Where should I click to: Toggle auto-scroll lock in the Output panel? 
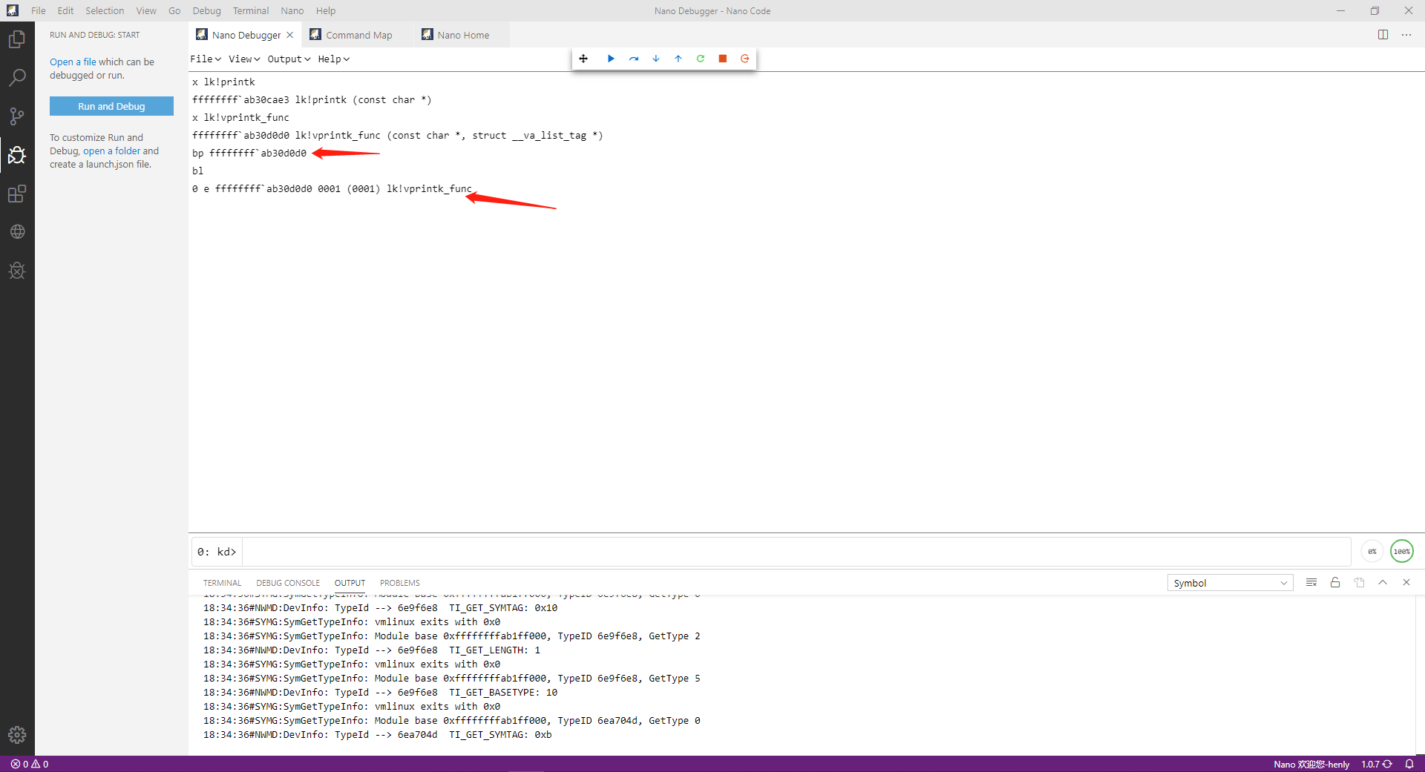tap(1334, 582)
